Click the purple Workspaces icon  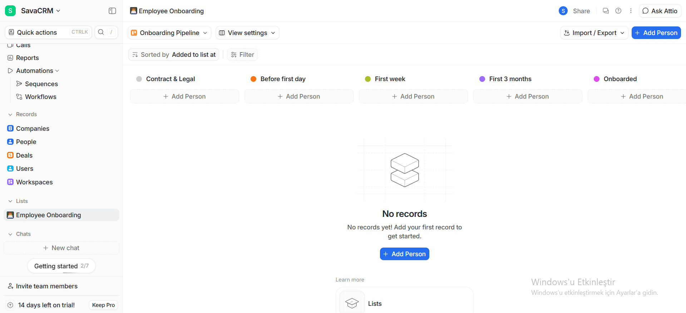coord(10,182)
